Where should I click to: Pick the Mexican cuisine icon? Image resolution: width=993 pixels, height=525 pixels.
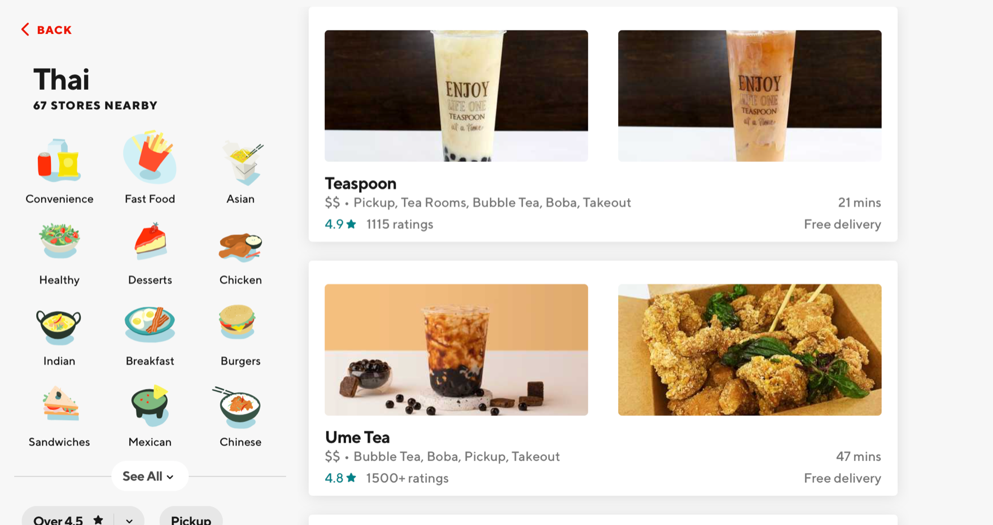click(x=150, y=405)
